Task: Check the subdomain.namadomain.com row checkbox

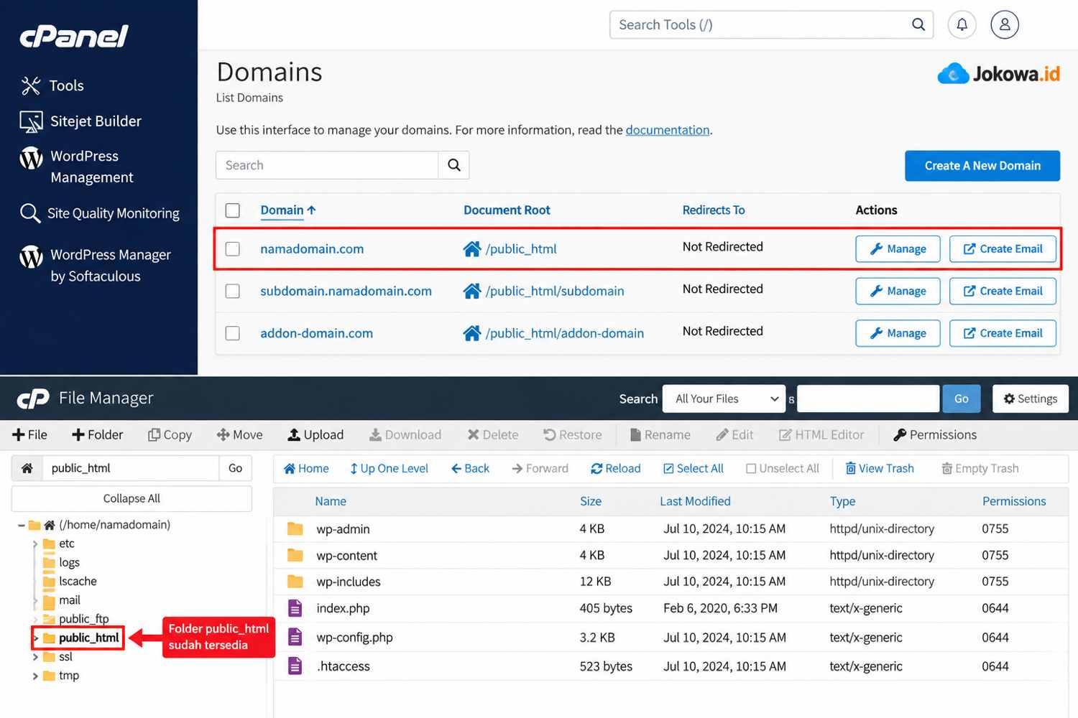Action: 232,291
